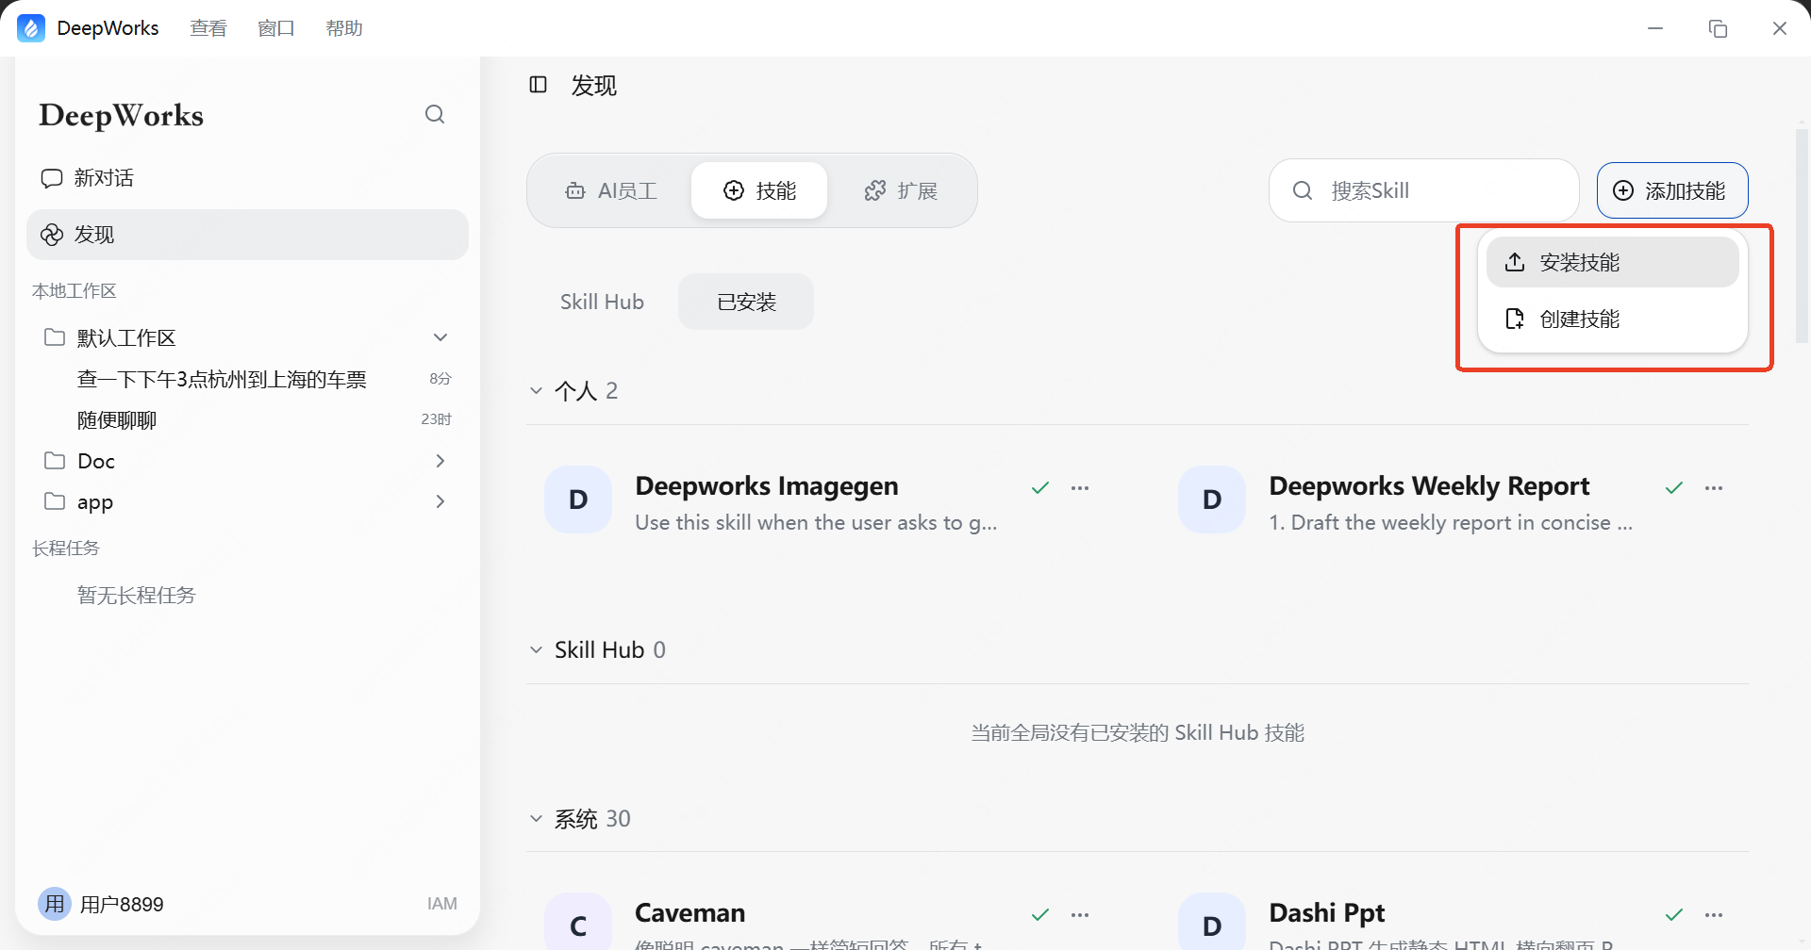Click the Caveman avatar icon
Image resolution: width=1811 pixels, height=950 pixels.
click(578, 922)
